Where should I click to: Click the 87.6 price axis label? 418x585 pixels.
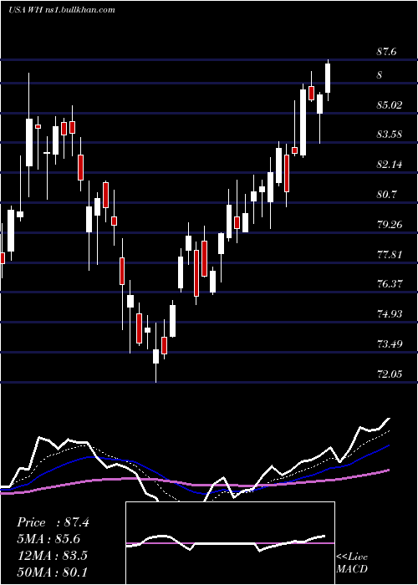pos(386,52)
